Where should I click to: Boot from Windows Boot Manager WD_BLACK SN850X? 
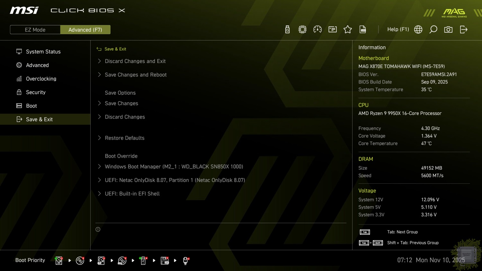[174, 166]
